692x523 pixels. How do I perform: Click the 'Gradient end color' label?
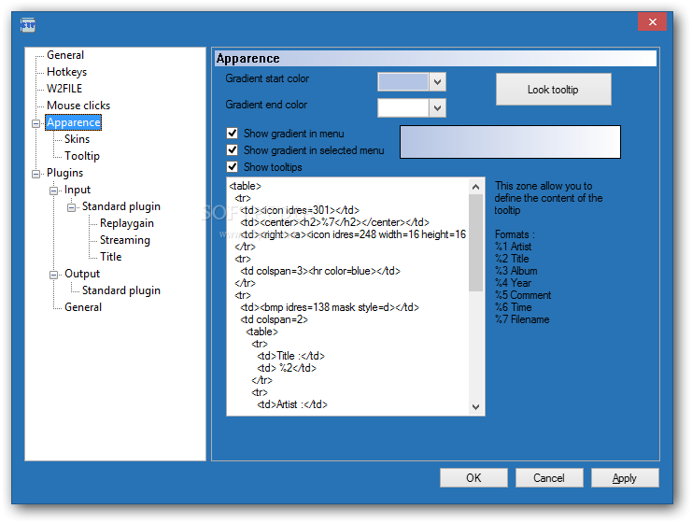click(x=266, y=105)
